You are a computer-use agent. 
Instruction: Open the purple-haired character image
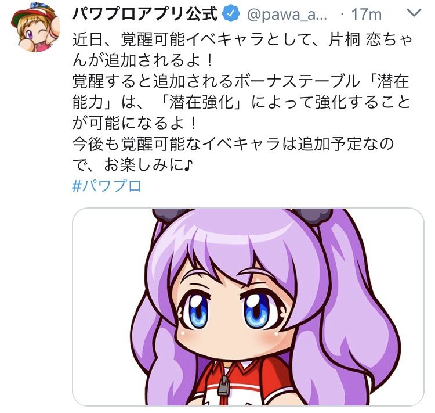248,307
